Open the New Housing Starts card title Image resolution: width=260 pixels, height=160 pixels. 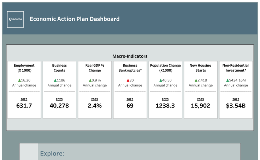tap(200, 68)
